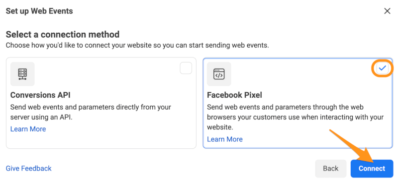Select the Conversions API heading
398x180 pixels.
(40, 95)
